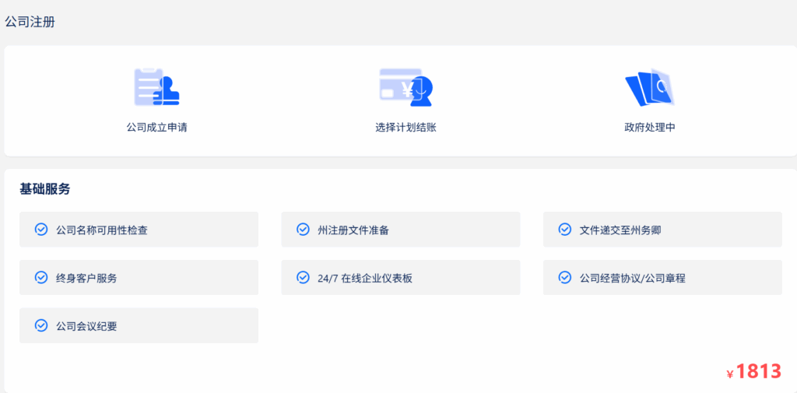Click the 公司成立申请 clipboard stamp icon
Viewport: 797px width, 393px height.
(156, 87)
